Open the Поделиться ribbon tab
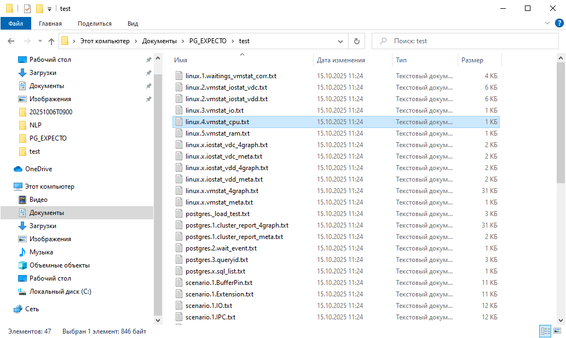 point(95,24)
